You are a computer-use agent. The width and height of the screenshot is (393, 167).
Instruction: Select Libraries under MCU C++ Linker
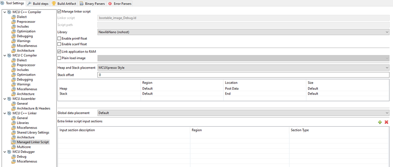(x=23, y=123)
